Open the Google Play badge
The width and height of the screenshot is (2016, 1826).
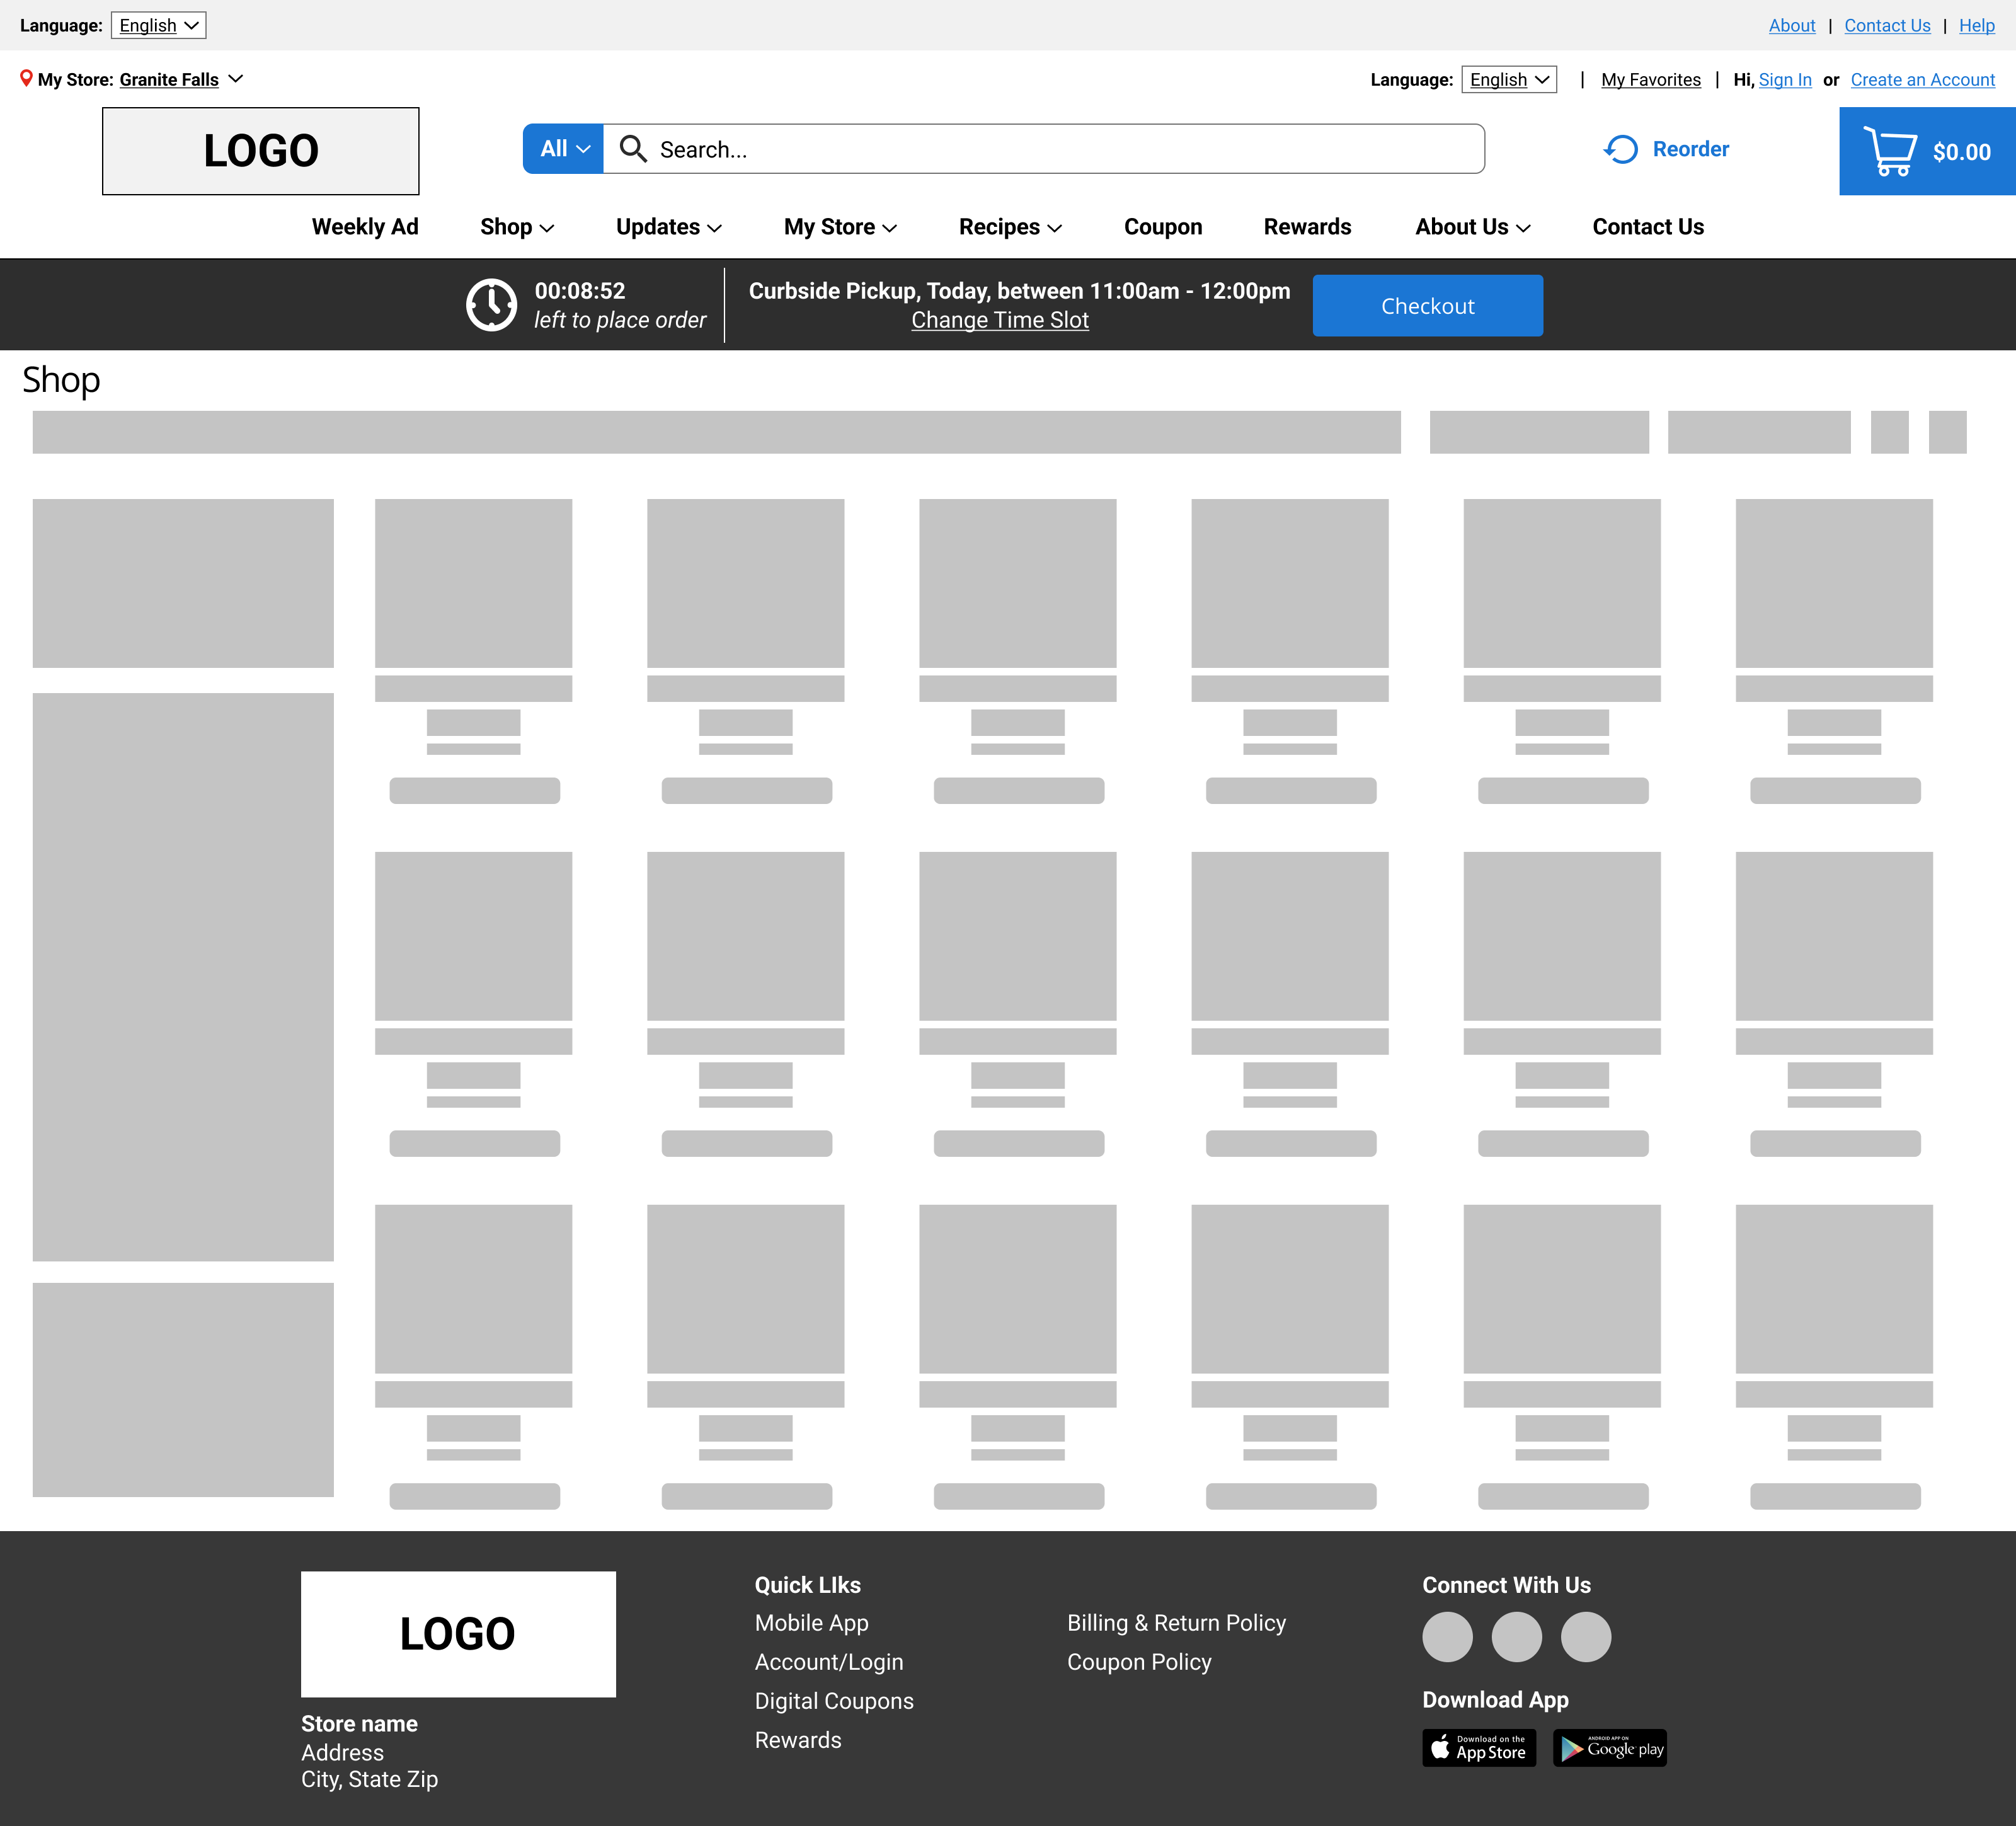1609,1748
